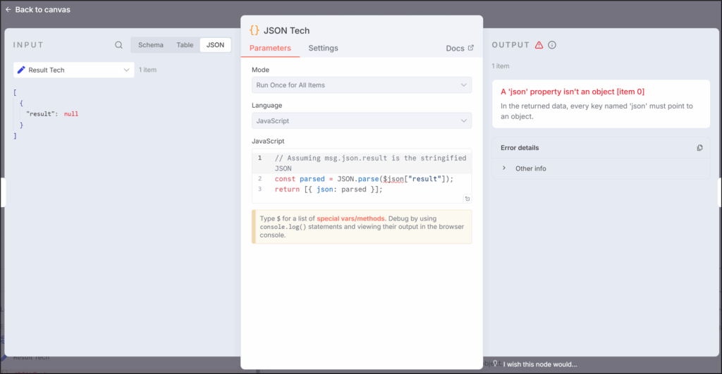Screen dimensions: 722x374
Task: Copy the error details with copy icon
Action: click(x=700, y=148)
